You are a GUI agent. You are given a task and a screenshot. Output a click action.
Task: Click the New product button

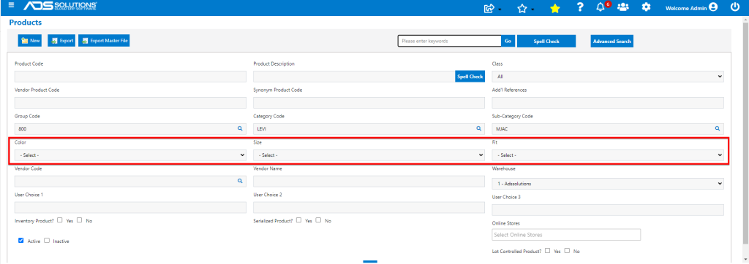click(x=30, y=41)
